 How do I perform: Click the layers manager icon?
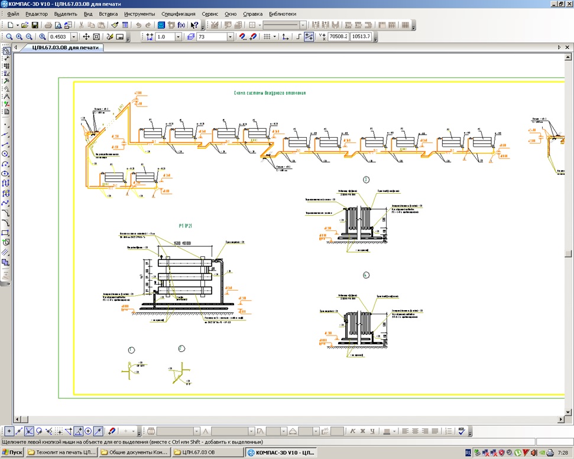pyautogui.click(x=190, y=37)
